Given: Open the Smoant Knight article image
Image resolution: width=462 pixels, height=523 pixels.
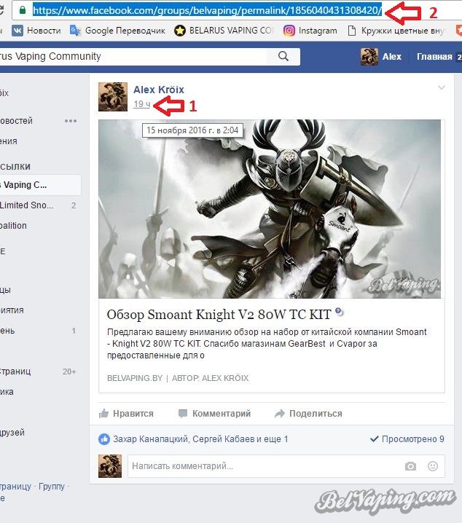Looking at the screenshot, I should tap(270, 209).
